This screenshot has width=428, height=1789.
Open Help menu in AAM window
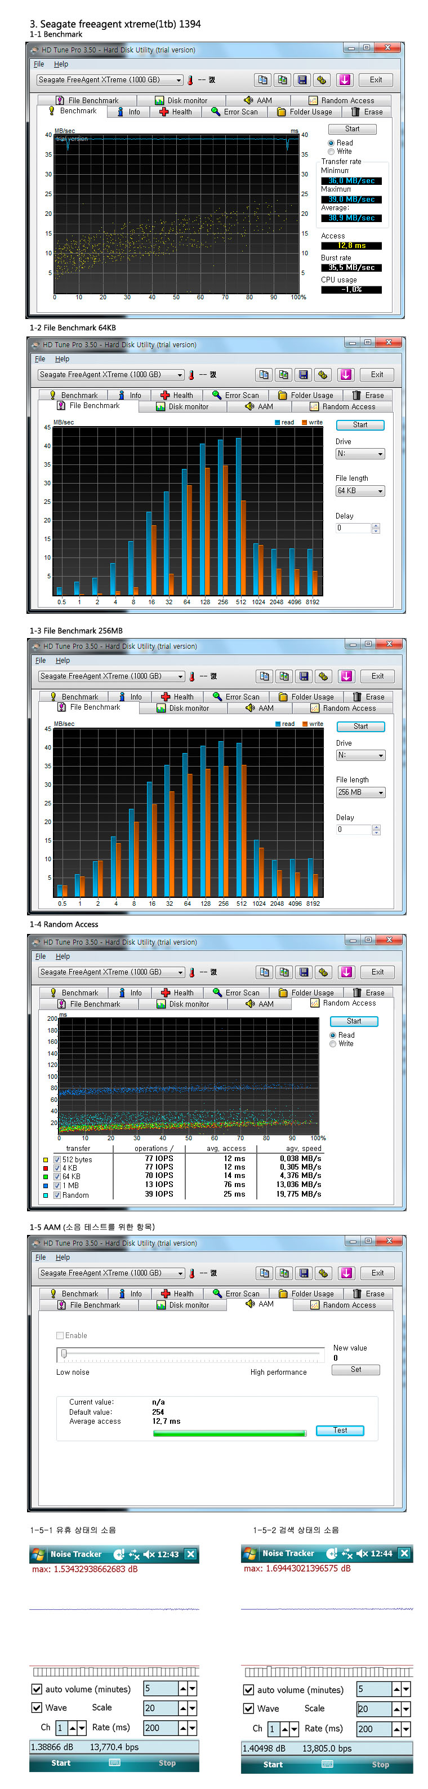63,1257
